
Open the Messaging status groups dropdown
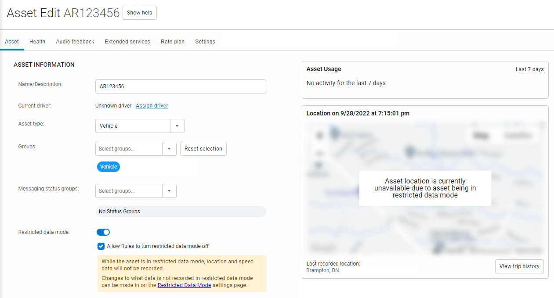169,190
